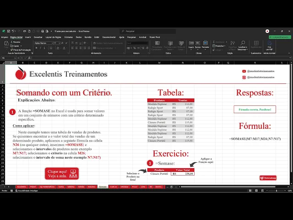Click the Increase Font Size icon
Image resolution: width=293 pixels, height=220 pixels.
point(62,43)
